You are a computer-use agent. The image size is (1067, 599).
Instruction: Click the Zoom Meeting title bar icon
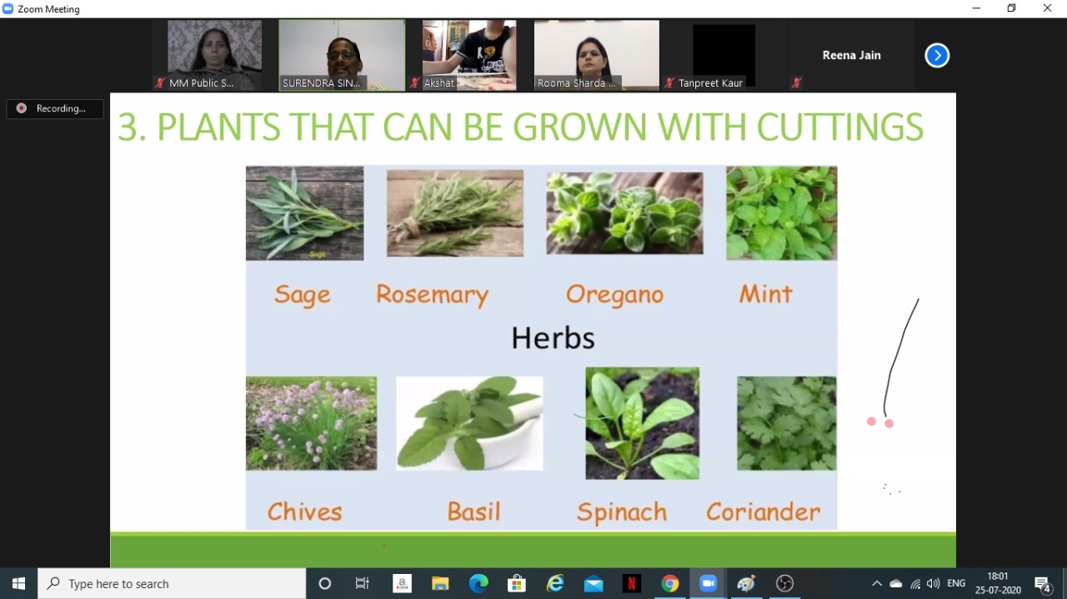click(8, 8)
